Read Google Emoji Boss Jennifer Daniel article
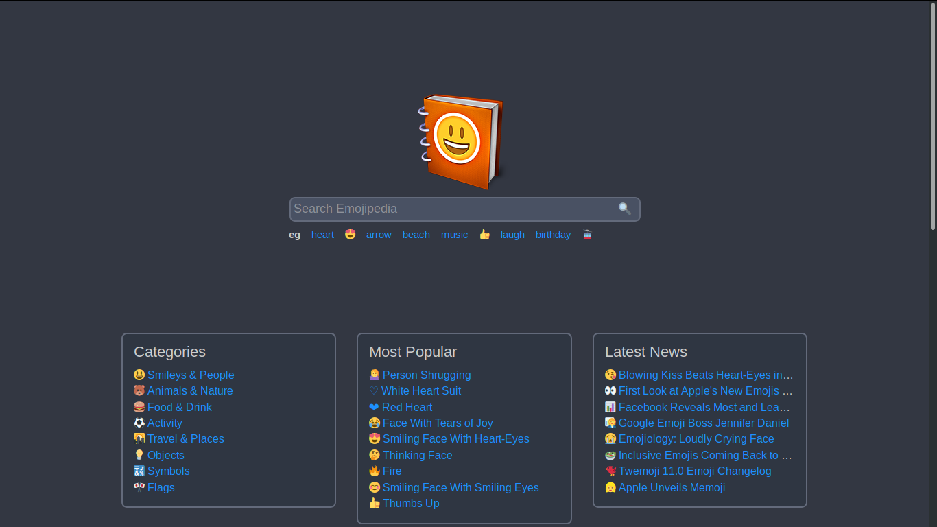 coord(704,423)
